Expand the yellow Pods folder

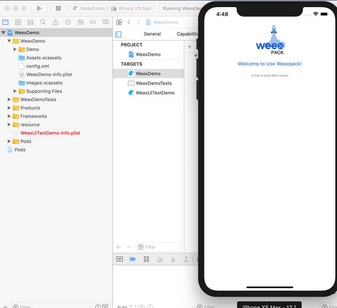(9, 141)
